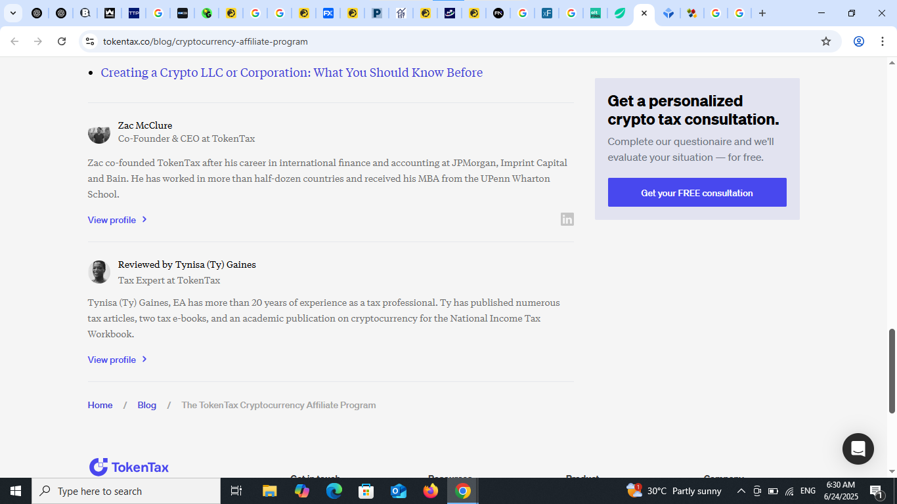Viewport: 897px width, 504px height.
Task: Go back to previous page
Action: 14,41
